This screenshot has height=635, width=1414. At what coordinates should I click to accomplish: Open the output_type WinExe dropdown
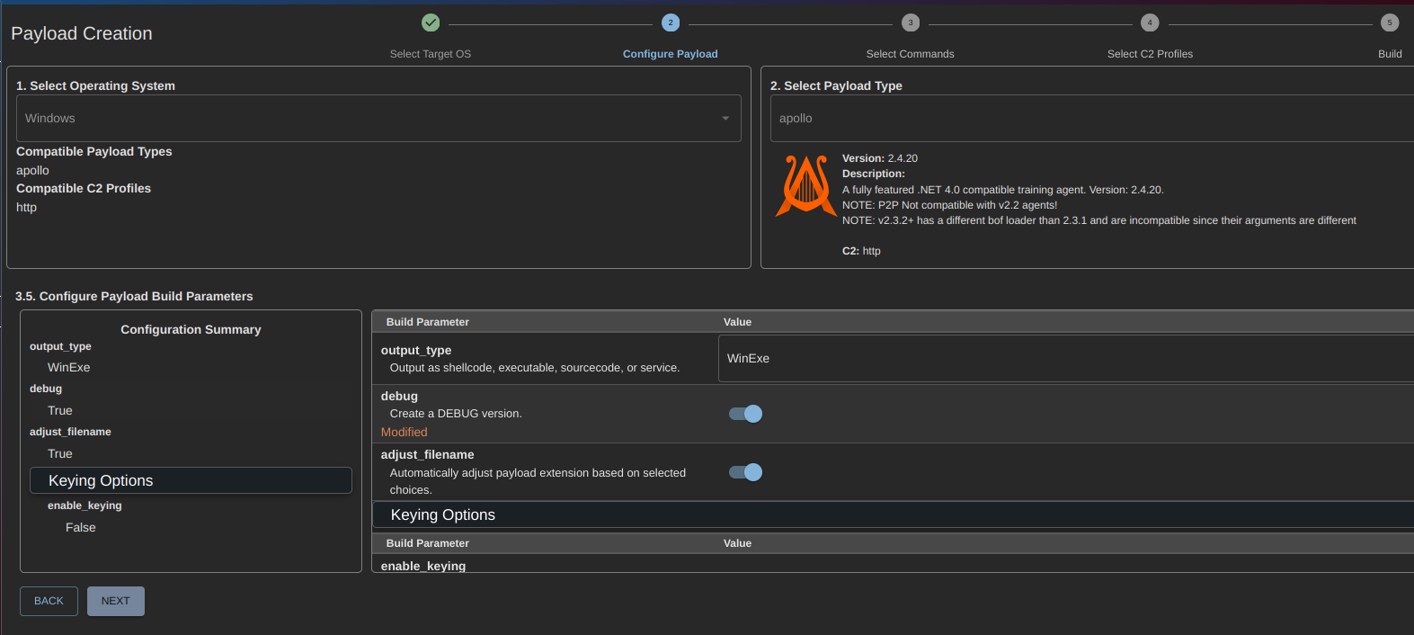point(1066,358)
